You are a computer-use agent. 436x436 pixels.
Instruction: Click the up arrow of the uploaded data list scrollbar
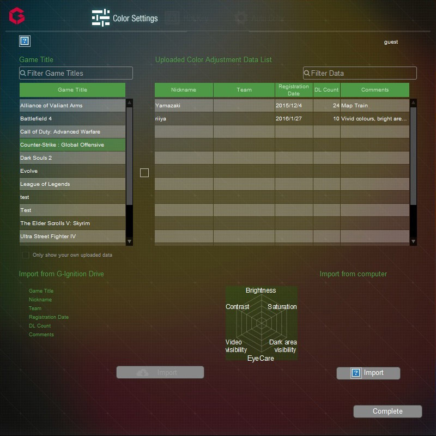[413, 102]
